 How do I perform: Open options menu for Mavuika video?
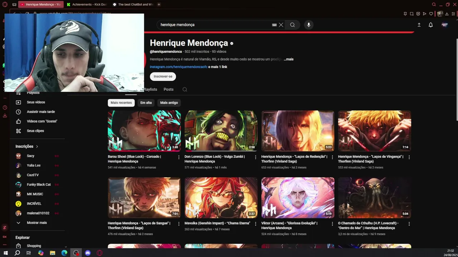(255, 224)
